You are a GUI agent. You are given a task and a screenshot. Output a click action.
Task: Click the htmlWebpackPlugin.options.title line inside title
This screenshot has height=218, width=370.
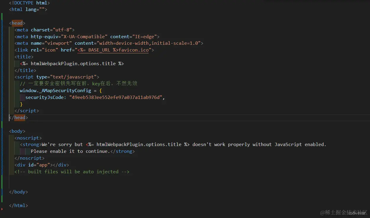(x=72, y=64)
